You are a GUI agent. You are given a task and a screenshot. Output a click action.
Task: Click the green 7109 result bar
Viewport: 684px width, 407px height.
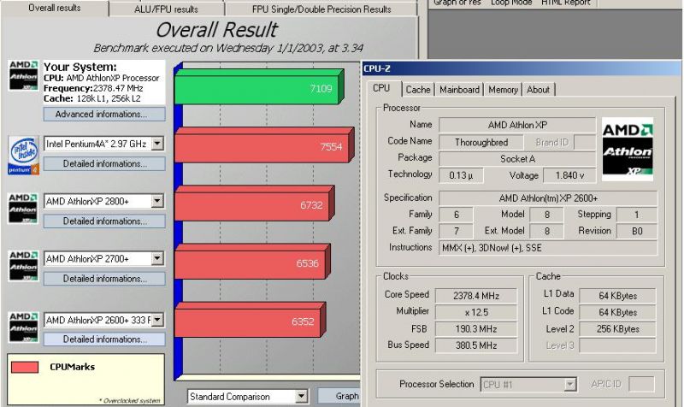(x=258, y=87)
